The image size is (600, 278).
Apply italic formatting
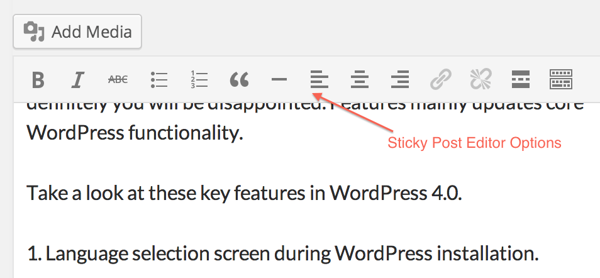pos(78,80)
